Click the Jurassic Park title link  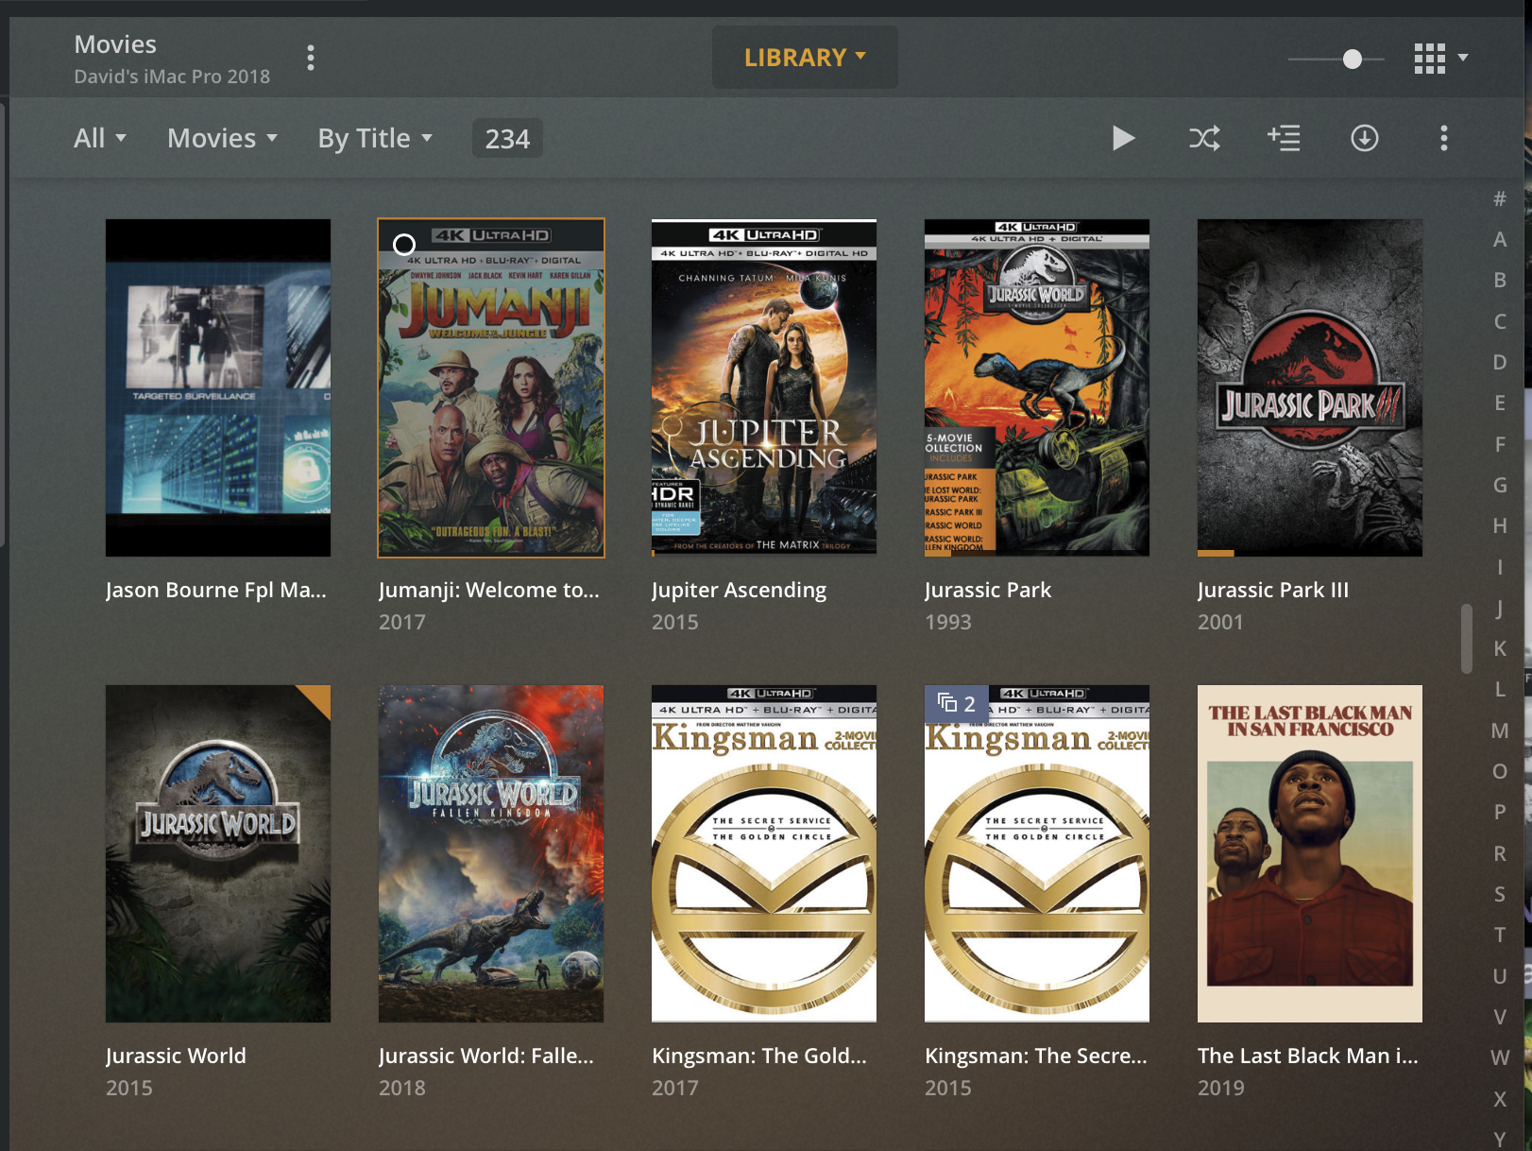pyautogui.click(x=988, y=591)
